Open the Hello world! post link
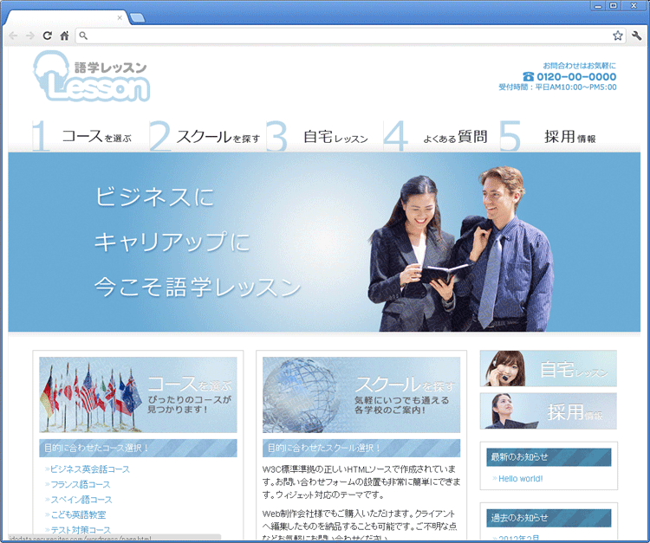Image resolution: width=650 pixels, height=543 pixels. pyautogui.click(x=520, y=478)
